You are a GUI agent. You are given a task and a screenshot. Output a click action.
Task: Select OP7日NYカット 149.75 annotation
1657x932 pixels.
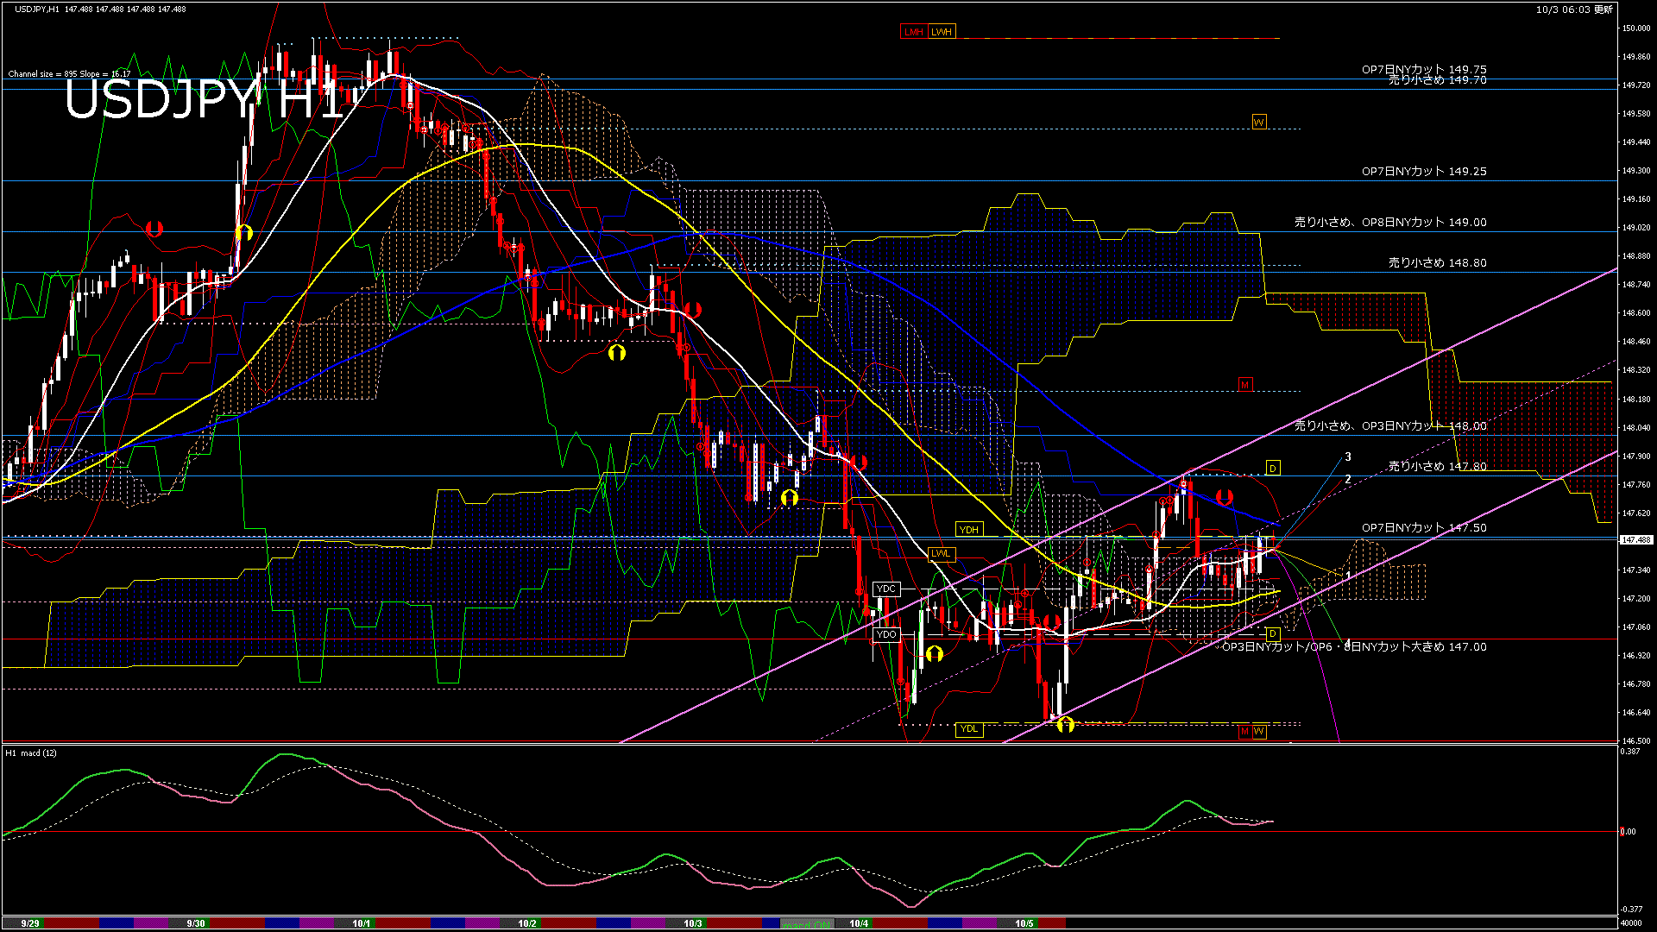coord(1424,69)
